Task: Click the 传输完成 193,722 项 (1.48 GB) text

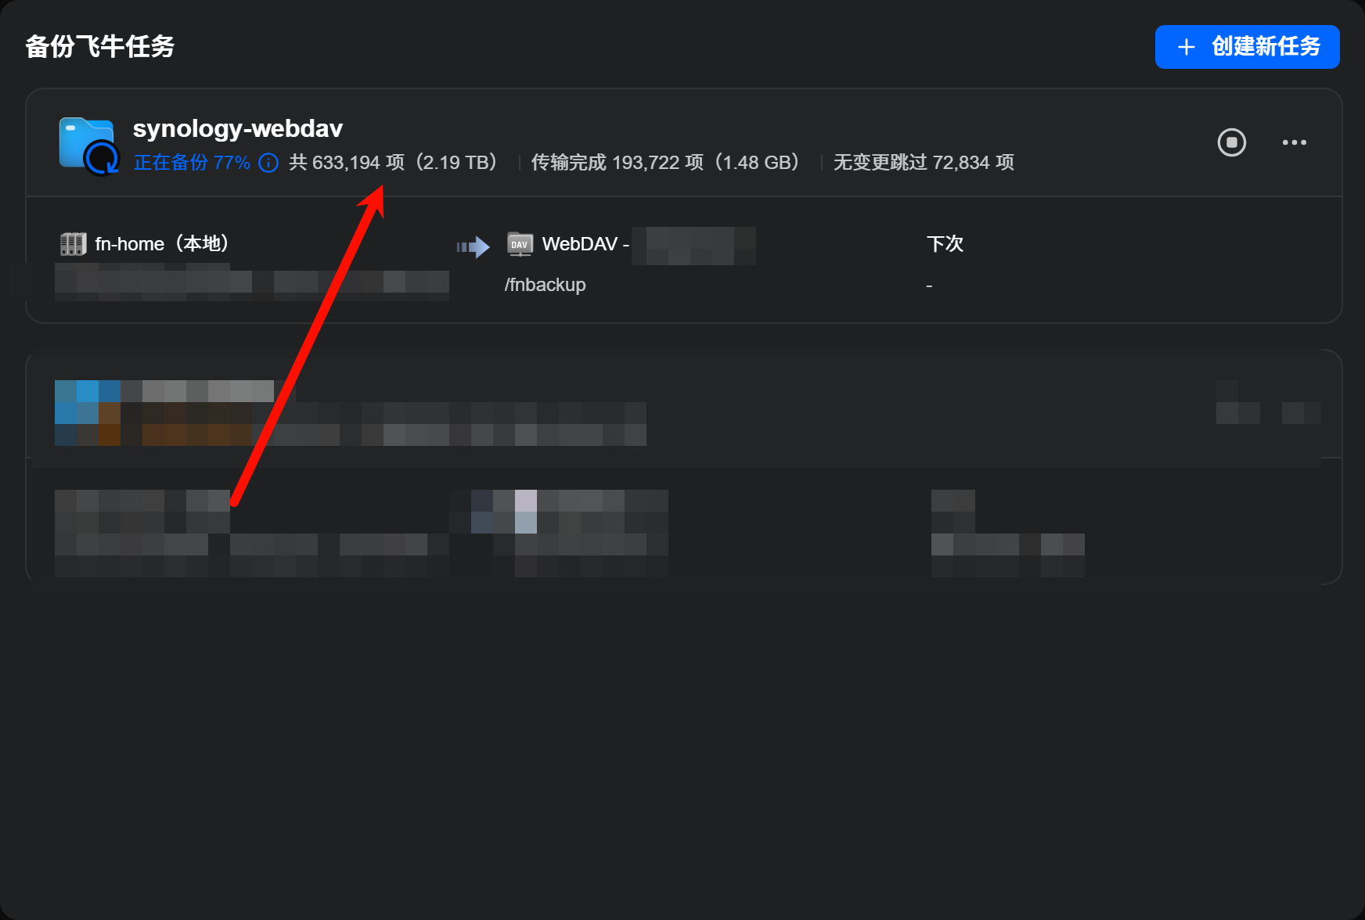Action: click(x=666, y=163)
